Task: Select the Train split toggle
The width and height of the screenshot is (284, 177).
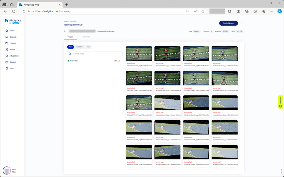Action: point(71,47)
